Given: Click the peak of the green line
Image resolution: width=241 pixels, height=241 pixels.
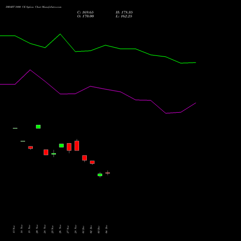Looking at the screenshot, I should click(60, 34).
